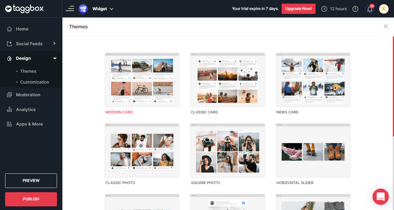Image resolution: width=394 pixels, height=210 pixels.
Task: Open the Widget dropdown arrow
Action: point(111,9)
